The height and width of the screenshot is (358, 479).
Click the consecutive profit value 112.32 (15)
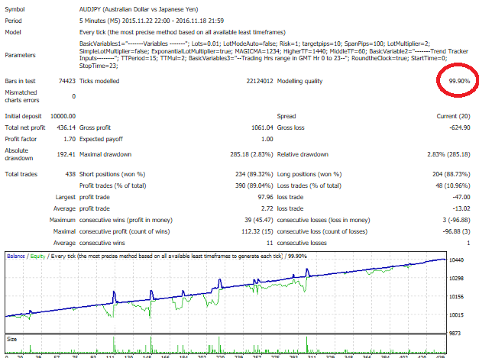coord(257,231)
